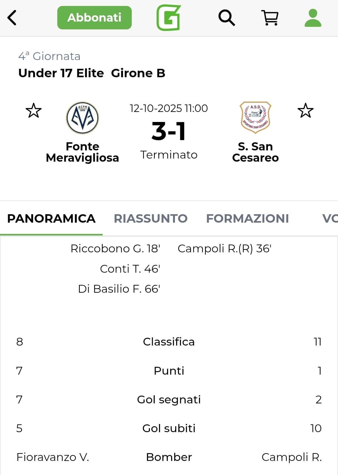The image size is (338, 475).
Task: Open the user profile icon
Action: pos(313,18)
